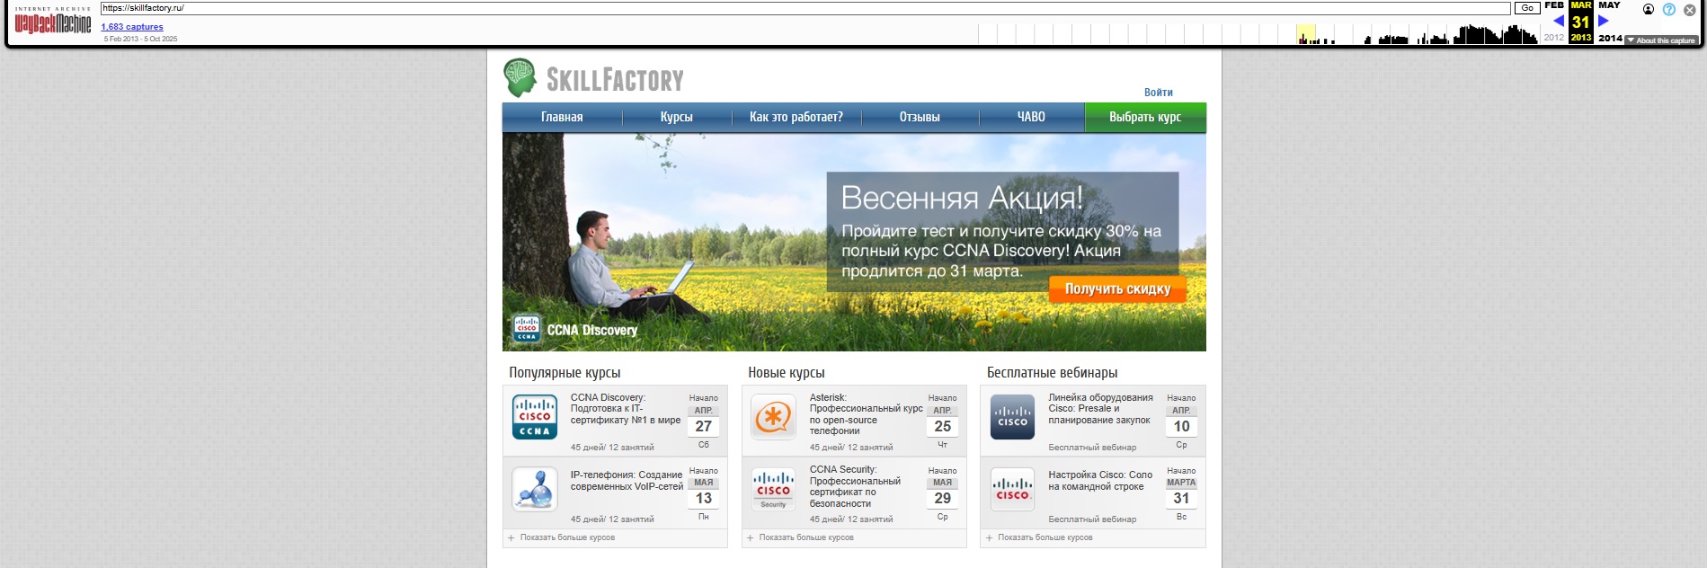The width and height of the screenshot is (1707, 568).
Task: Expand Показать больше курсов under Бесплатные вебинары
Action: click(1045, 537)
